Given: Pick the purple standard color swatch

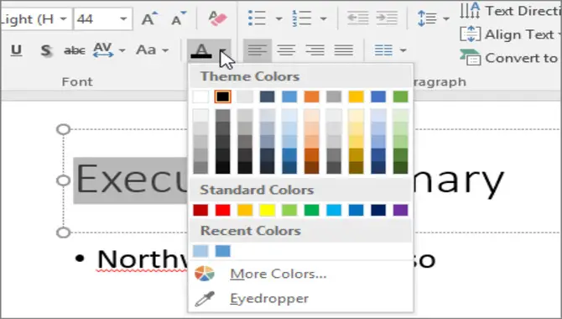Looking at the screenshot, I should (400, 210).
